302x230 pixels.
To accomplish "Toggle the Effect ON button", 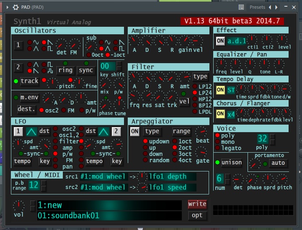I will (x=220, y=41).
